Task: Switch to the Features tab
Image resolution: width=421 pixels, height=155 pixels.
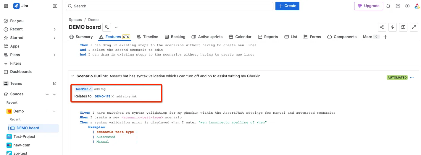Action: click(114, 37)
